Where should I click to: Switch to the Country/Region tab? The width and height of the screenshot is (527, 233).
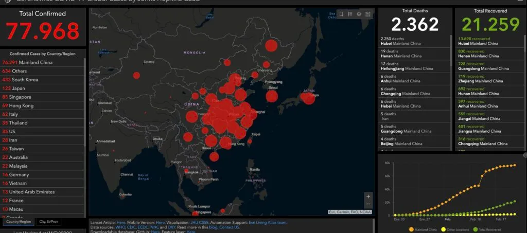(x=18, y=222)
